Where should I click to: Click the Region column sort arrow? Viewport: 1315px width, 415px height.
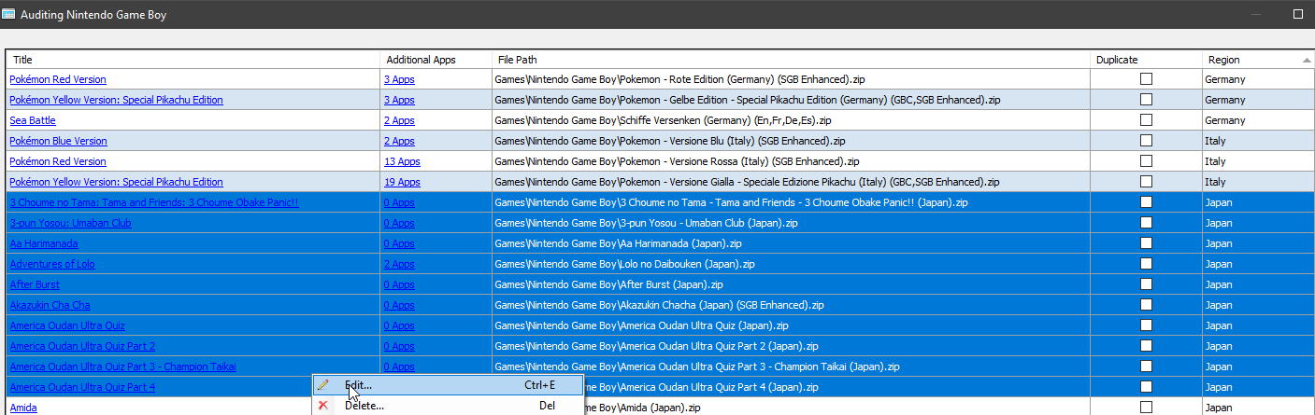pyautogui.click(x=1306, y=60)
